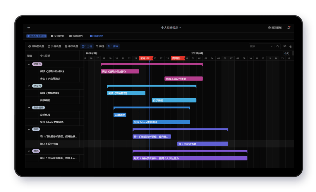Toggle the 1 分组 grouping option
Image resolution: width=316 pixels, height=192 pixels.
click(87, 46)
